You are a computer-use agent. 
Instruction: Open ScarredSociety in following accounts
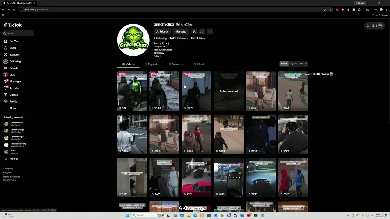point(15,145)
